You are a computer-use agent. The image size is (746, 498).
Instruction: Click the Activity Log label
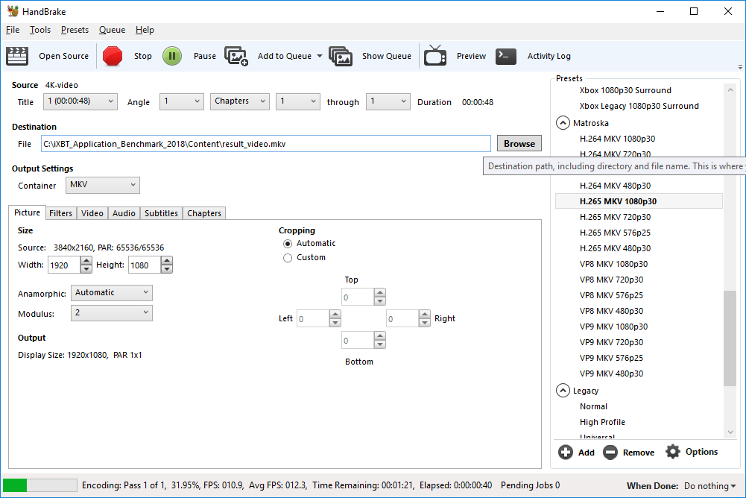pos(549,56)
